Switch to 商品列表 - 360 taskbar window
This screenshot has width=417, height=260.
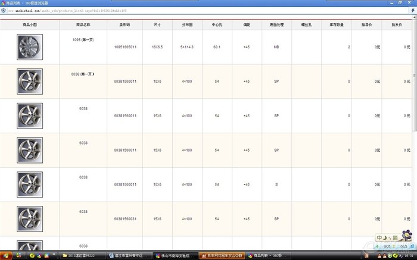(x=266, y=255)
